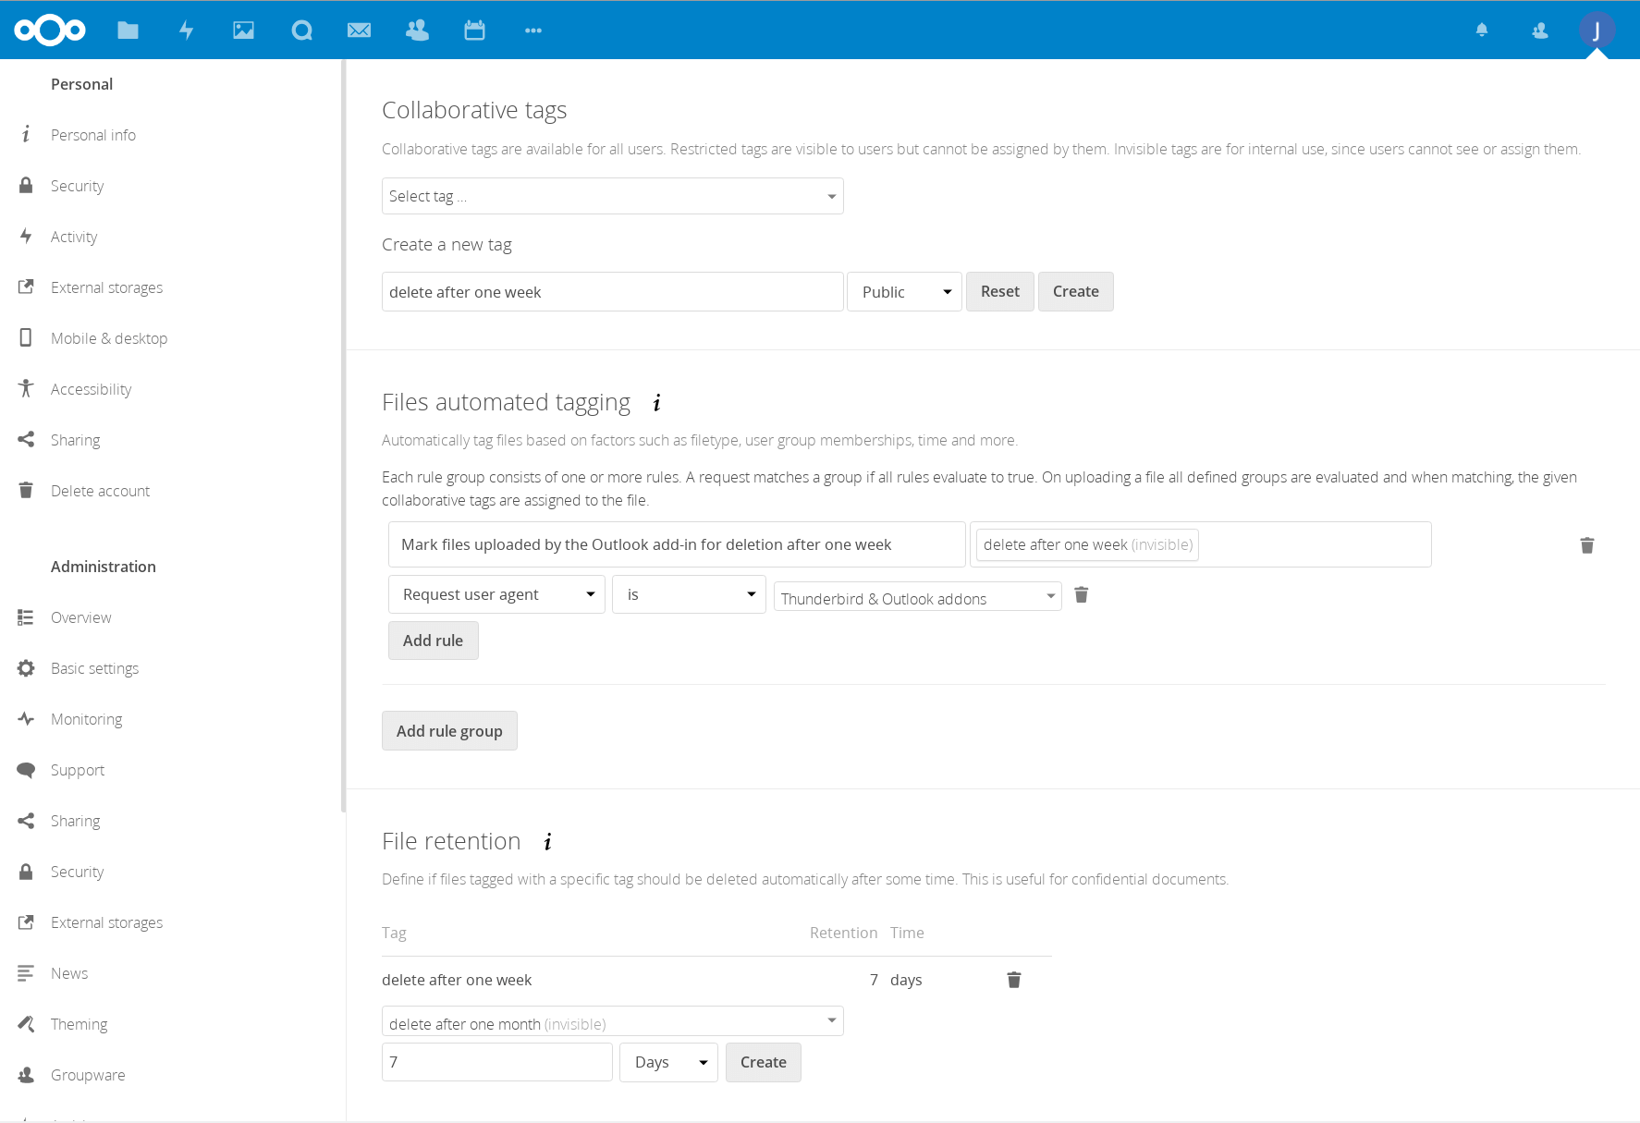Focus the rule group name field
Screen dimensions: 1640x1123
pyautogui.click(x=677, y=544)
